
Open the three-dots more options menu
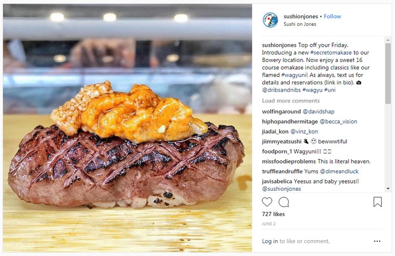(x=377, y=241)
